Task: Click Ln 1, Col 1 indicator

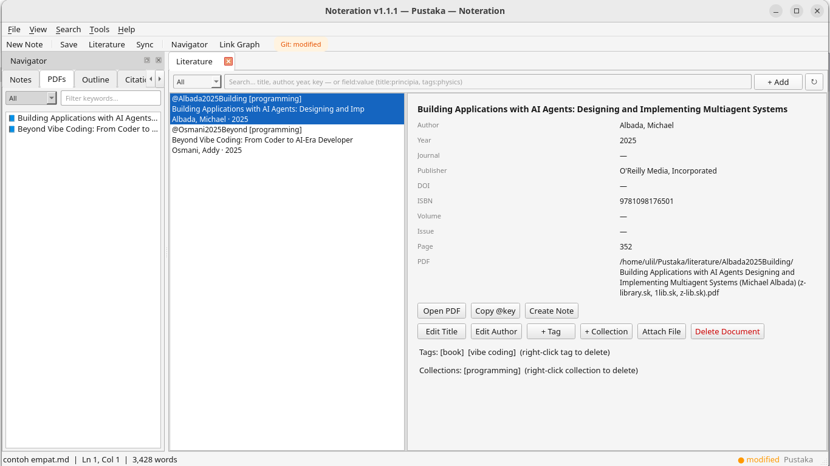Action: click(x=101, y=459)
